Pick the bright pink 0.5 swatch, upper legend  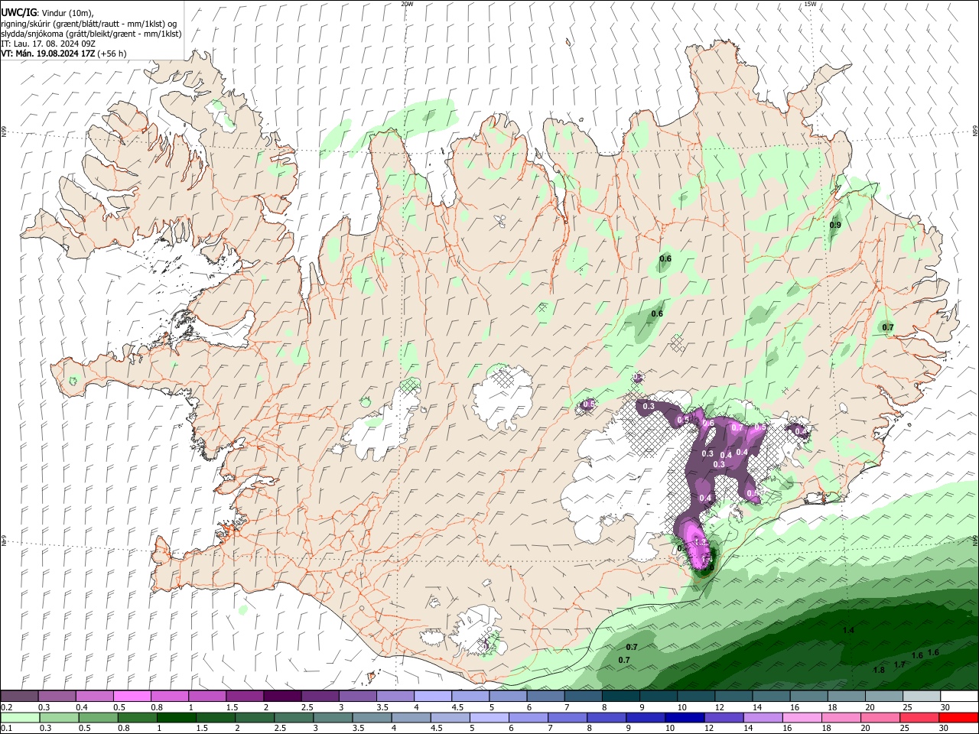pos(132,697)
